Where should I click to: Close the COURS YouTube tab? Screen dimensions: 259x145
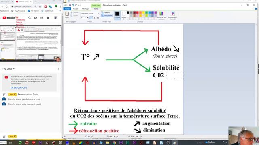coord(31,2)
